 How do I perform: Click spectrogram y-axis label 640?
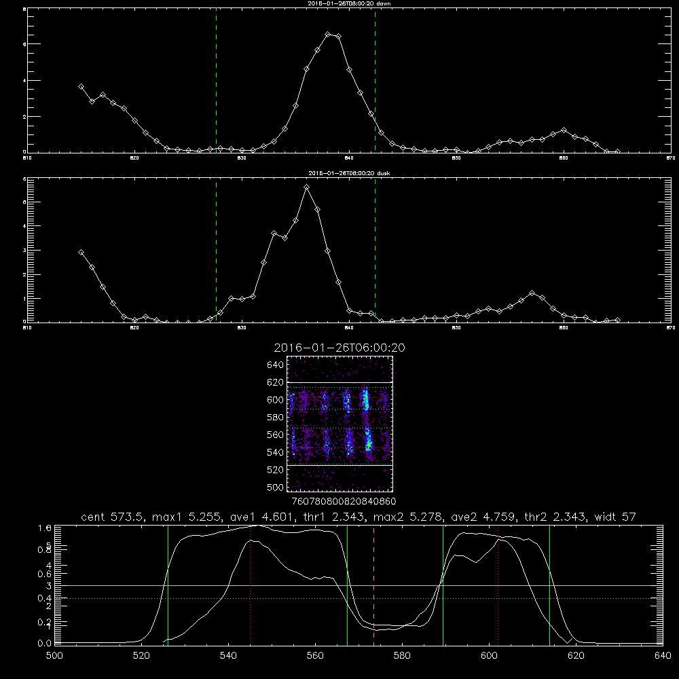click(x=275, y=365)
